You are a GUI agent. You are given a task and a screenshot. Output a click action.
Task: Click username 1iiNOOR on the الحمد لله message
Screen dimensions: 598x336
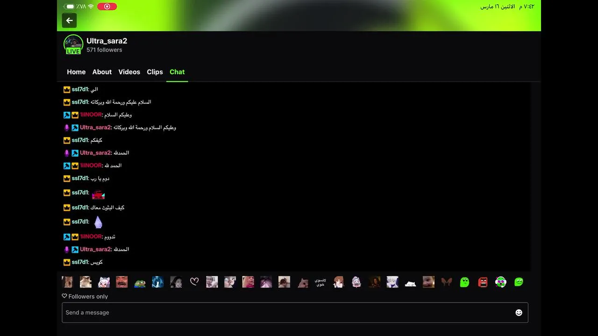[x=91, y=166]
